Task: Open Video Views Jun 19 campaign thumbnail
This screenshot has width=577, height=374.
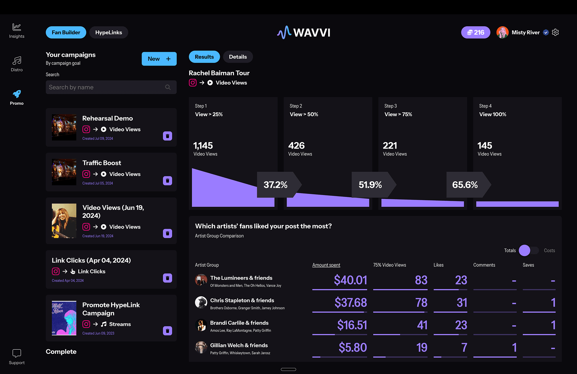Action: point(64,221)
